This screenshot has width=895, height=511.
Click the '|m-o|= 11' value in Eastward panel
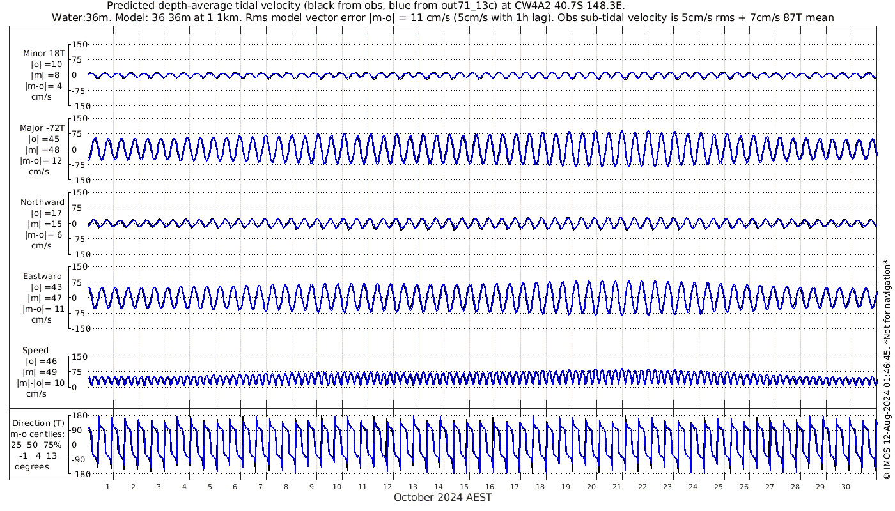(43, 309)
